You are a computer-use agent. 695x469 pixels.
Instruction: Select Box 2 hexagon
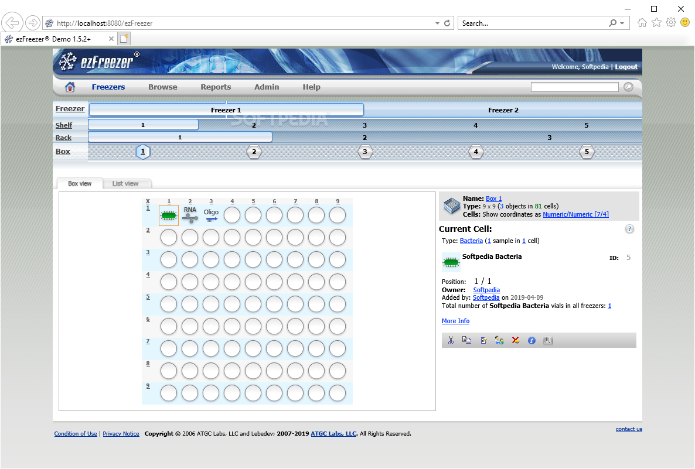point(254,152)
